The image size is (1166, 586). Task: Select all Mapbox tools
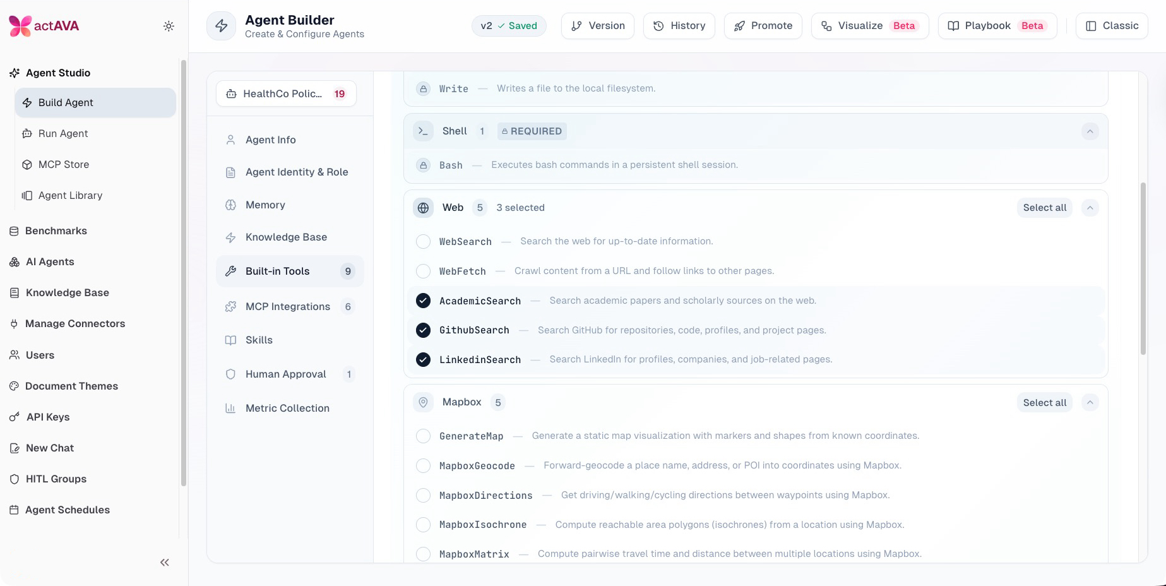coord(1045,402)
